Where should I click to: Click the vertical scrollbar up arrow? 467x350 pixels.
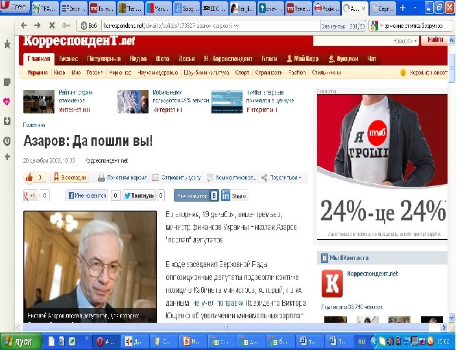(x=451, y=40)
